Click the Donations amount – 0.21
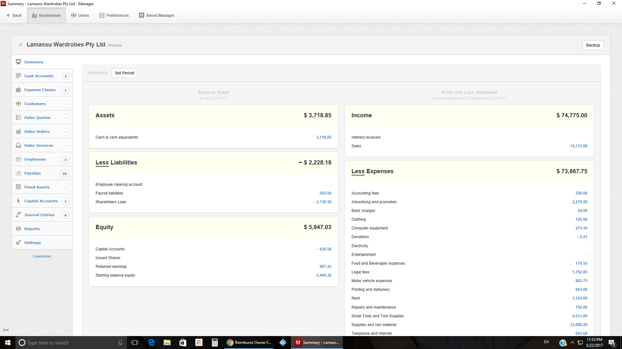The height and width of the screenshot is (349, 622). tap(582, 237)
